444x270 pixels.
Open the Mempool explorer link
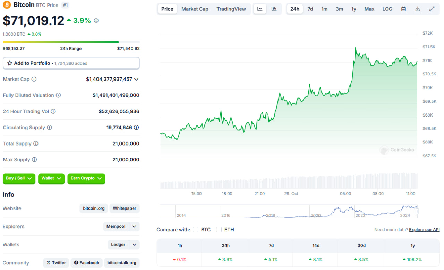tap(116, 226)
